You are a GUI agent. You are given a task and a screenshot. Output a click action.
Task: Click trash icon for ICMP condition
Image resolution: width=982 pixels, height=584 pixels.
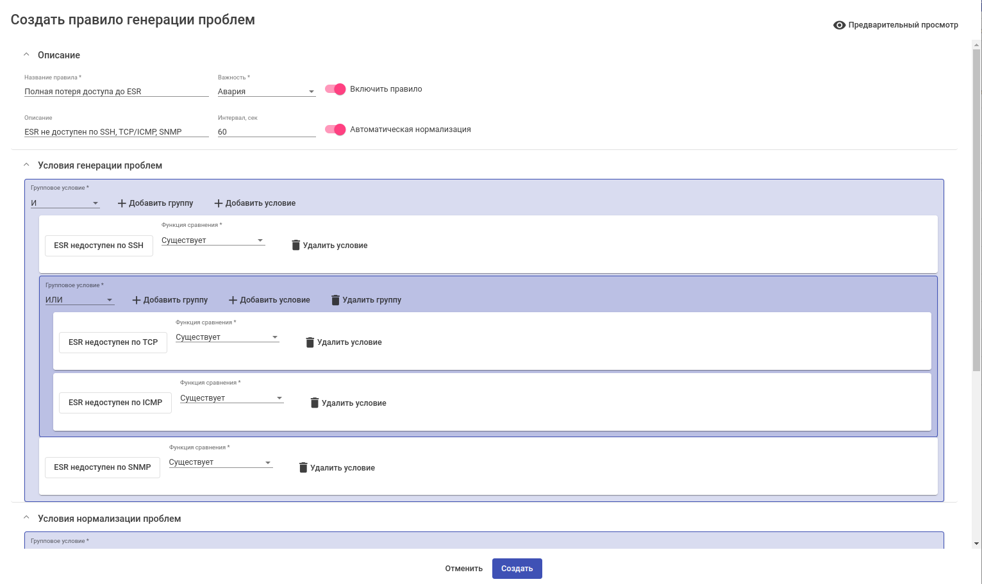[x=314, y=403]
